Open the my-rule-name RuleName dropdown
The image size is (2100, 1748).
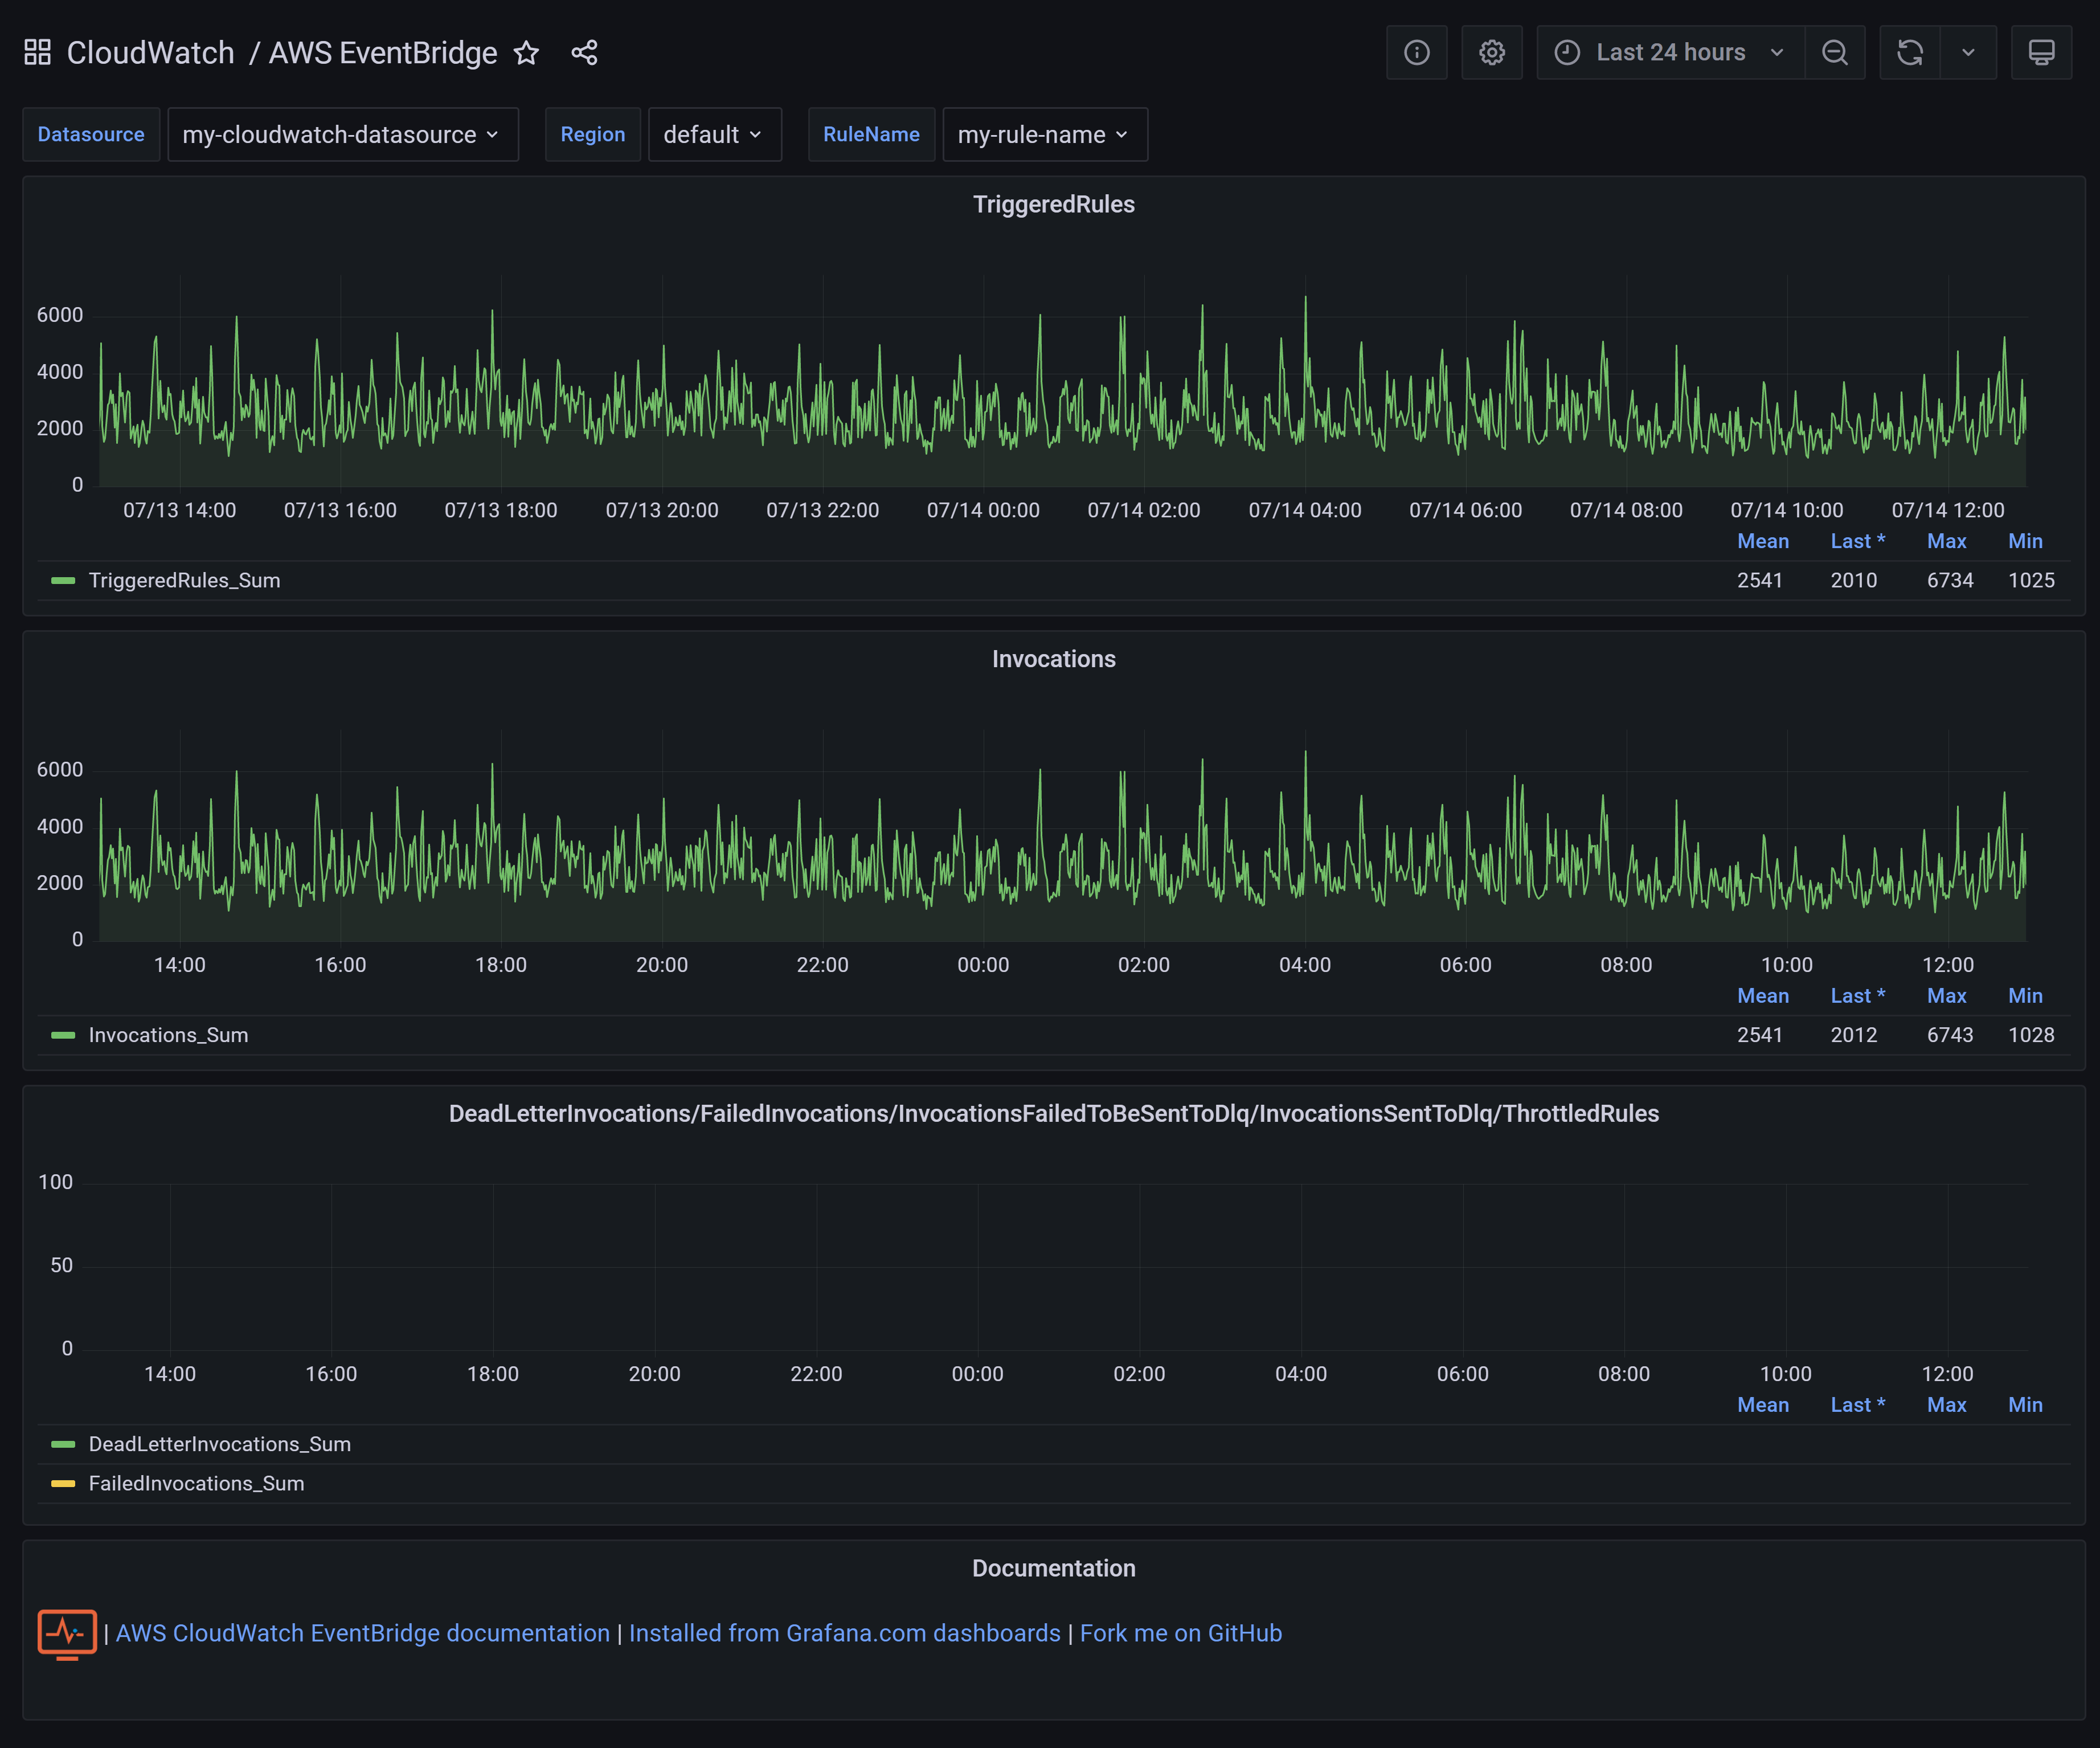tap(1044, 134)
